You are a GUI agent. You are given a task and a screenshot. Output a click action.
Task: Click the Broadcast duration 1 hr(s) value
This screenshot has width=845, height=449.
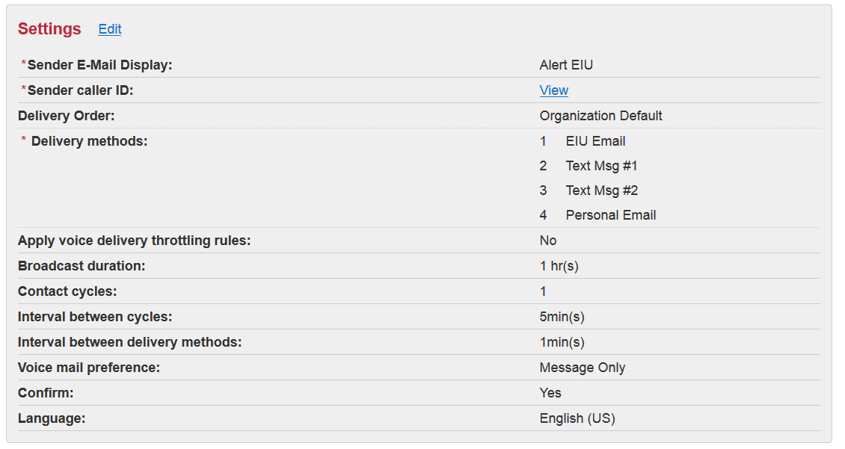click(559, 266)
